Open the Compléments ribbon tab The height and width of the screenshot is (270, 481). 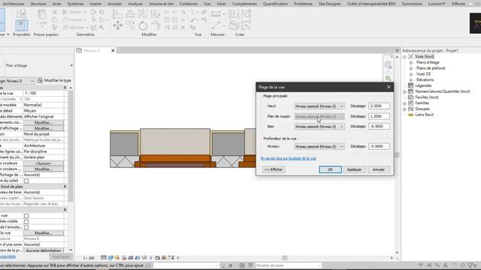click(x=244, y=4)
